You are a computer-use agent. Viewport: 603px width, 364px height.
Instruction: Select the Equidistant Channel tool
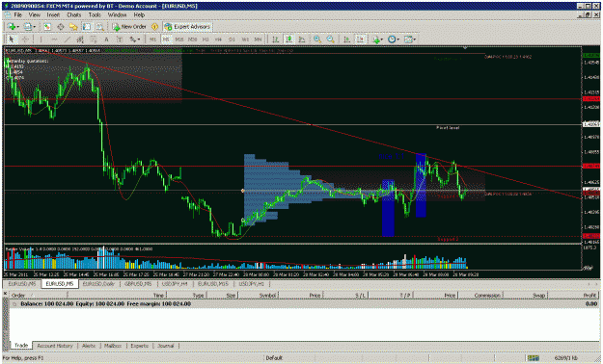(x=80, y=39)
